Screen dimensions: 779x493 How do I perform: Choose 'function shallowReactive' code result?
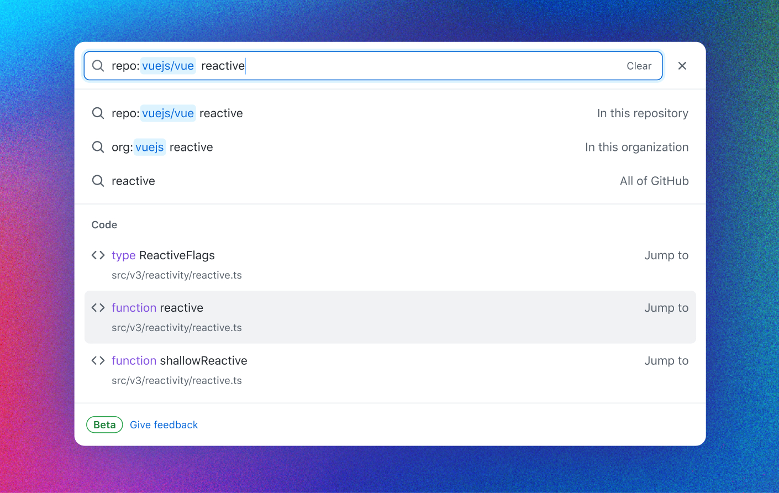point(390,370)
